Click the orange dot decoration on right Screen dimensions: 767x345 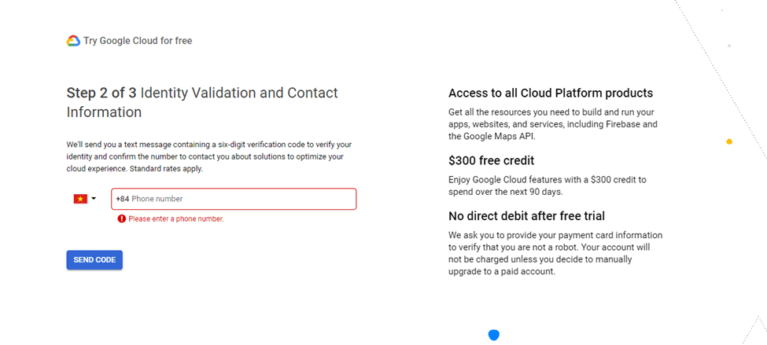(x=729, y=141)
